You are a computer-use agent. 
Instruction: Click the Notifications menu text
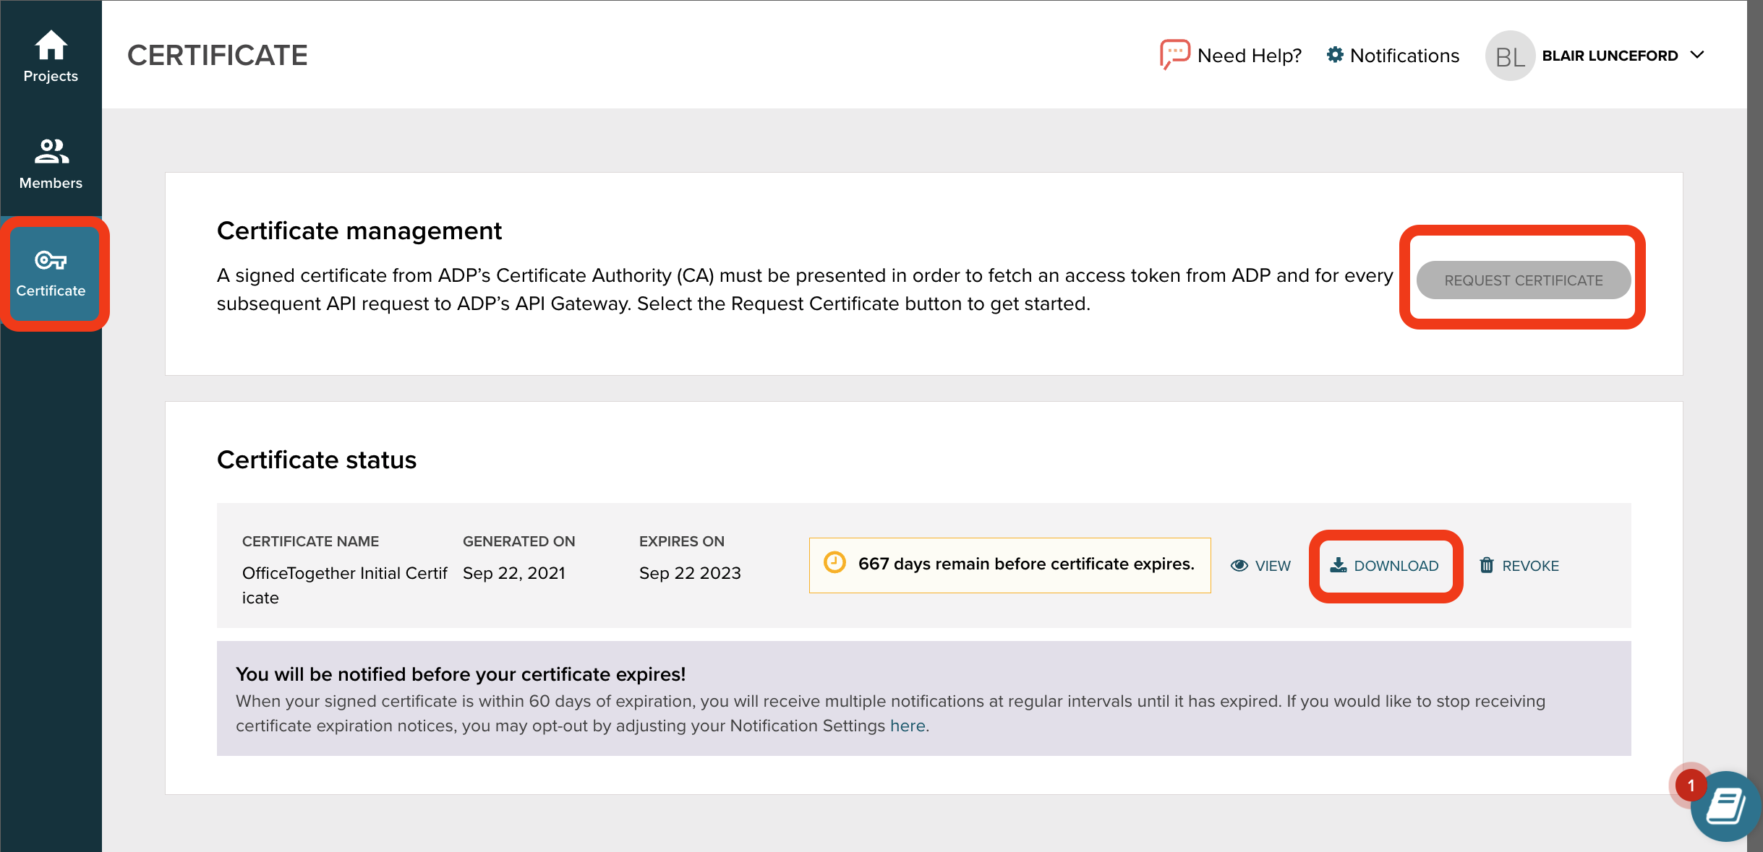[x=1404, y=56]
